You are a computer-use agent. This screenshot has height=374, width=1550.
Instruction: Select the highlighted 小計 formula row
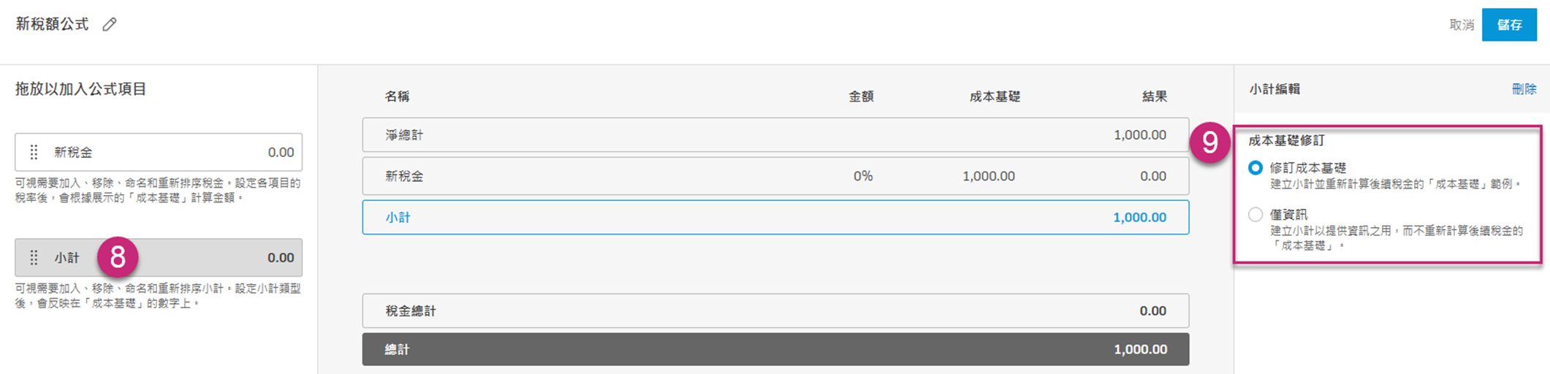[775, 218]
